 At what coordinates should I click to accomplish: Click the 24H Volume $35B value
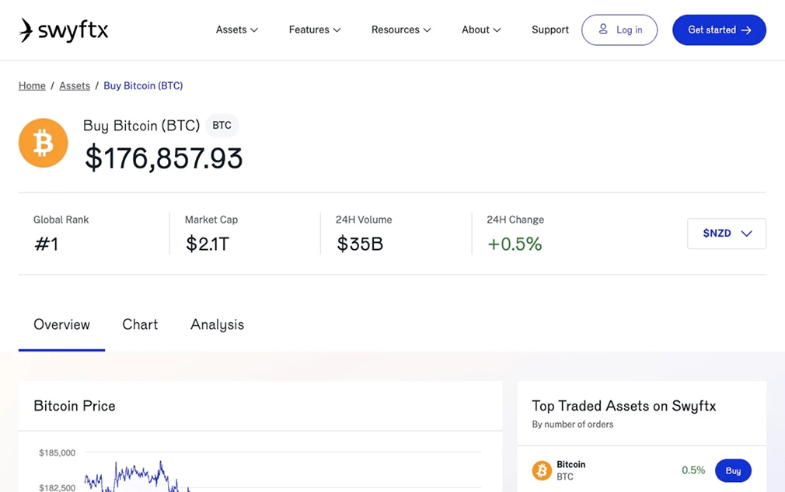pyautogui.click(x=359, y=244)
